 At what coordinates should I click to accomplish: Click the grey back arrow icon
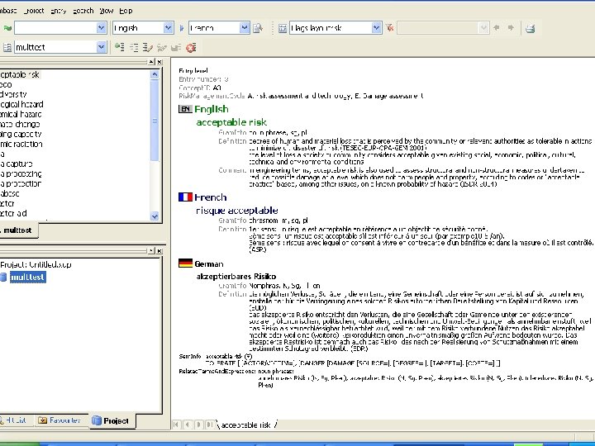click(x=497, y=28)
